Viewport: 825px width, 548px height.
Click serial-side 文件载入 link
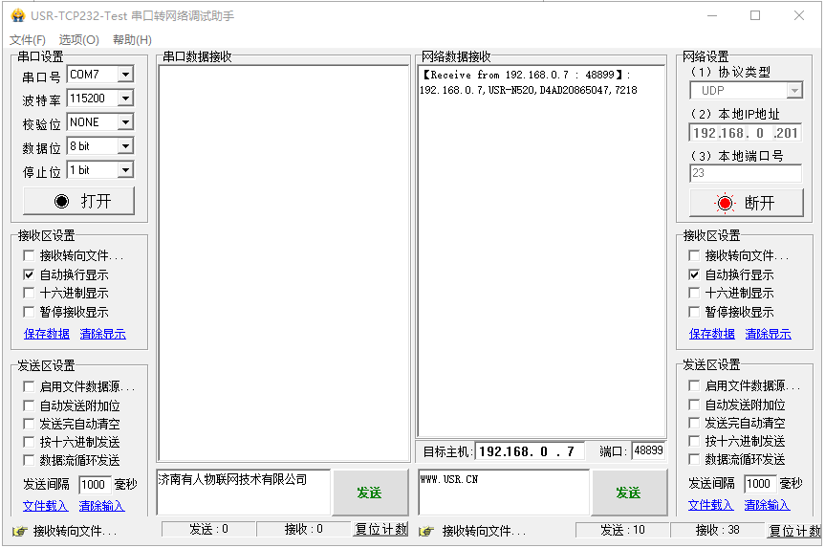(45, 506)
